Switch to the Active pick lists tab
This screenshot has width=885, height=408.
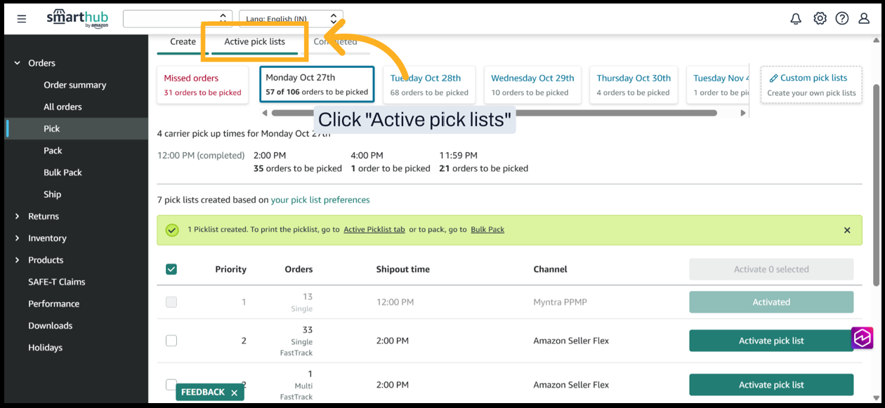[254, 42]
